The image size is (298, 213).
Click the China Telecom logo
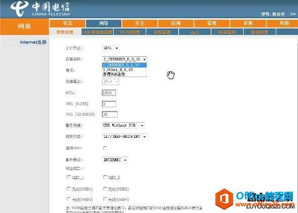(x=40, y=9)
